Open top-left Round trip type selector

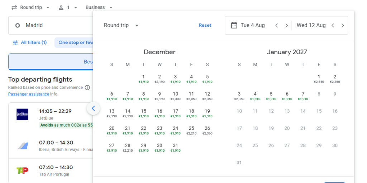coord(30,7)
